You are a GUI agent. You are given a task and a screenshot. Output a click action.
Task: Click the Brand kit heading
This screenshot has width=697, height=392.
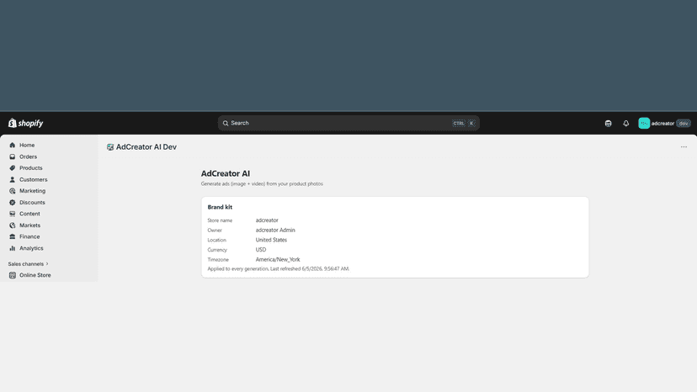tap(220, 207)
